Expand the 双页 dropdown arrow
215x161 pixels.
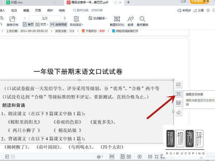(48, 24)
